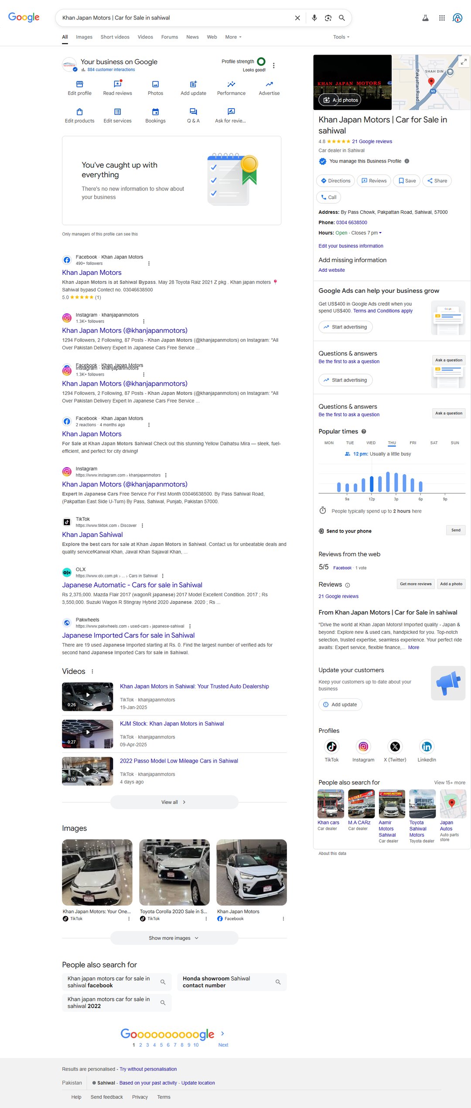Click the 12pm bar in Popular times chart
Viewport: 471px width, 1108px height.
tap(372, 484)
